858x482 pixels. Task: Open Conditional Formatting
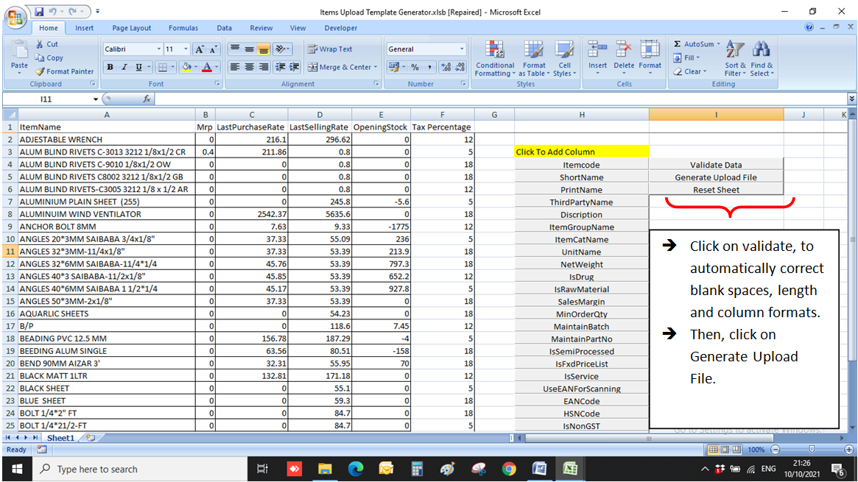pyautogui.click(x=494, y=59)
